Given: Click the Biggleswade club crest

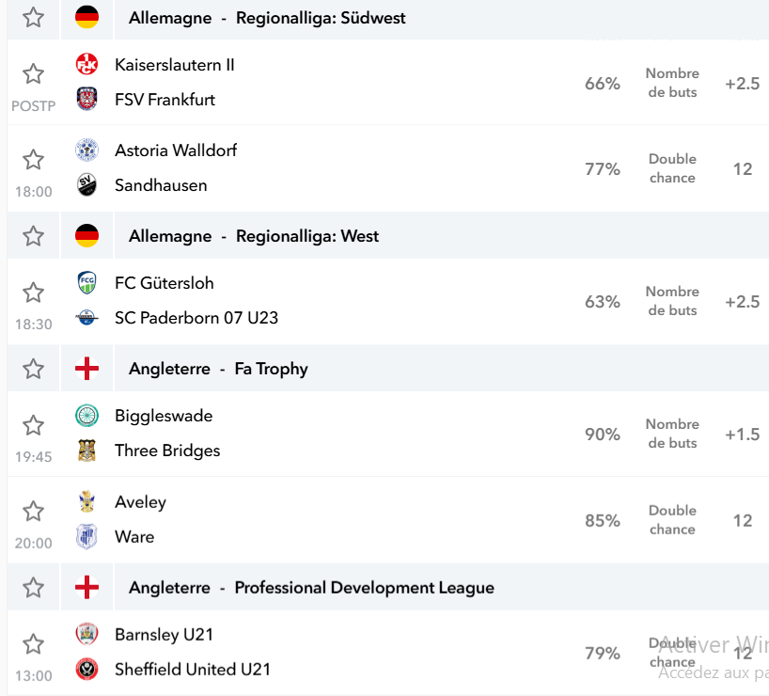Looking at the screenshot, I should pos(86,416).
